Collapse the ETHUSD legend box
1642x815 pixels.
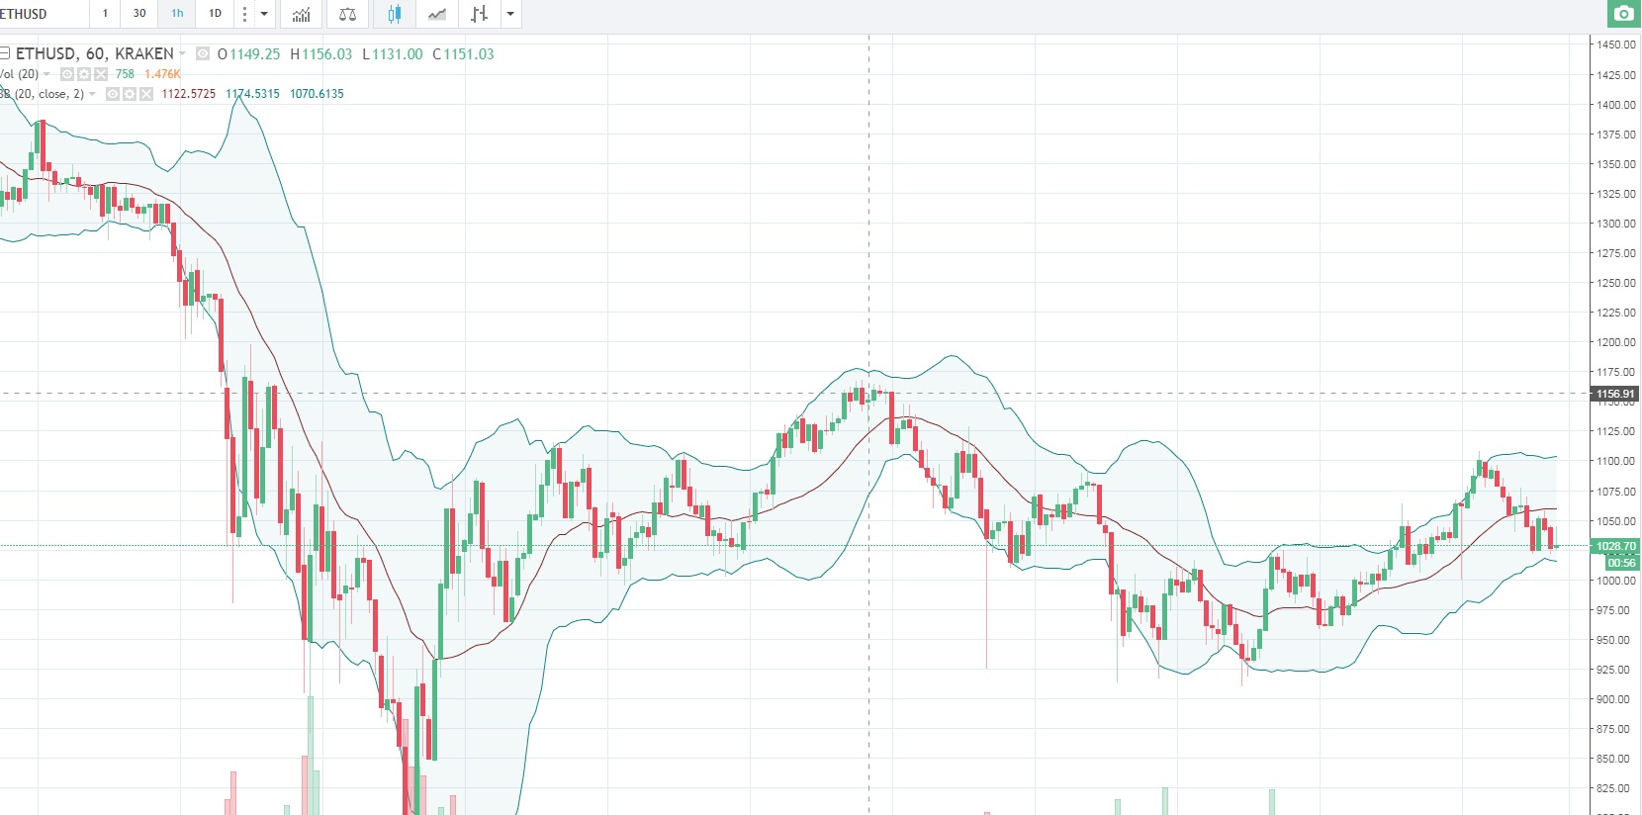(x=5, y=53)
